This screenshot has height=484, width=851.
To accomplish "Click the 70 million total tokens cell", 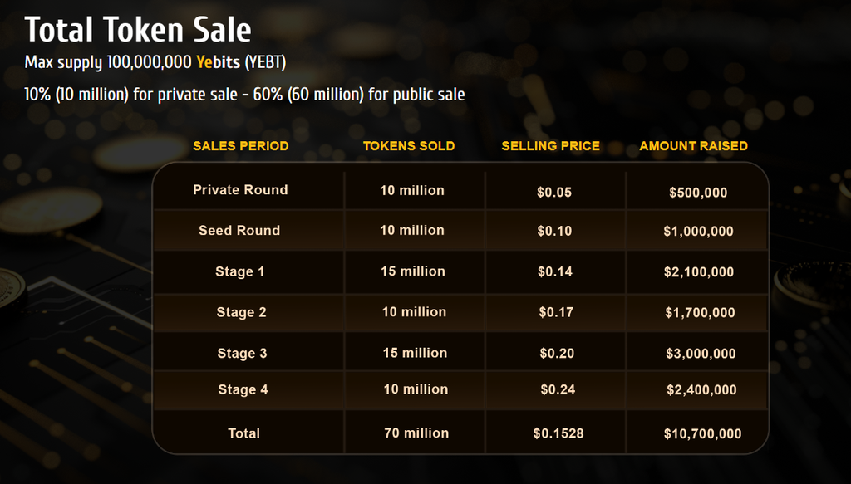I will (416, 433).
